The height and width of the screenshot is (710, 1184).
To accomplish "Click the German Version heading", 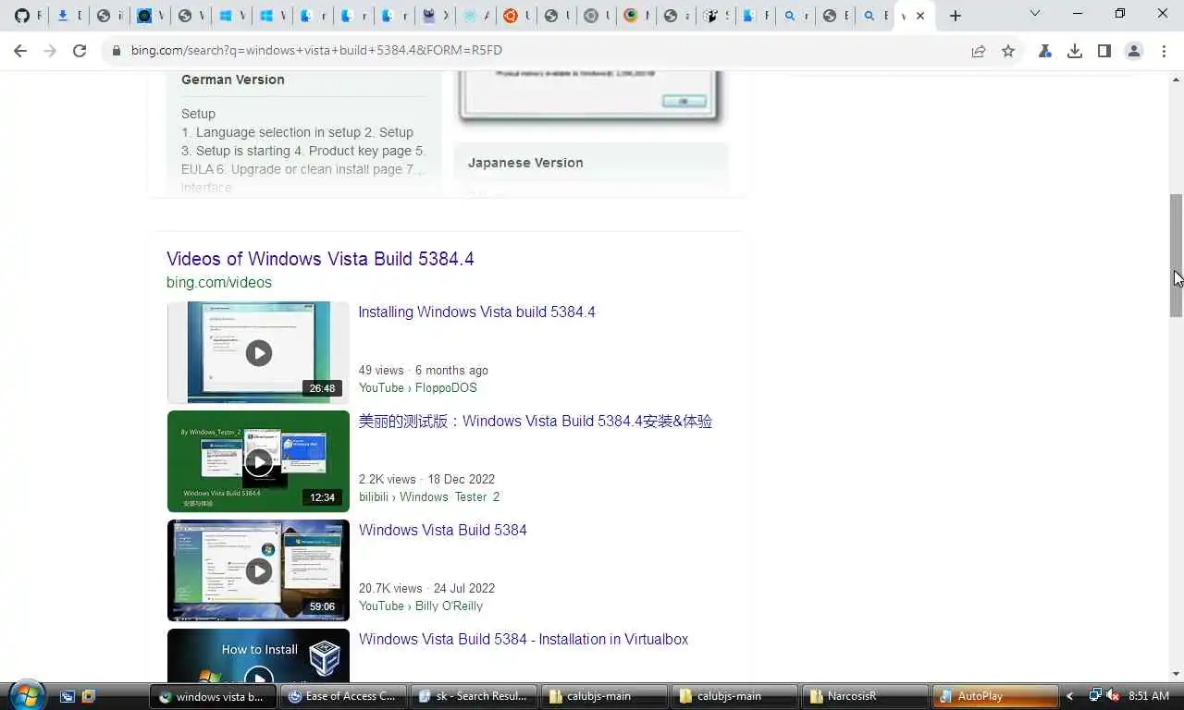I will tap(233, 80).
